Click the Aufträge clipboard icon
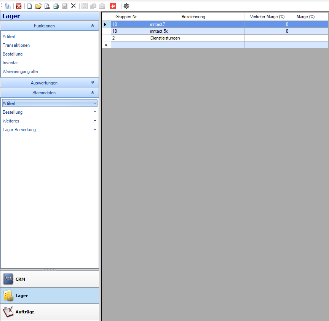The height and width of the screenshot is (321, 329). [8, 312]
